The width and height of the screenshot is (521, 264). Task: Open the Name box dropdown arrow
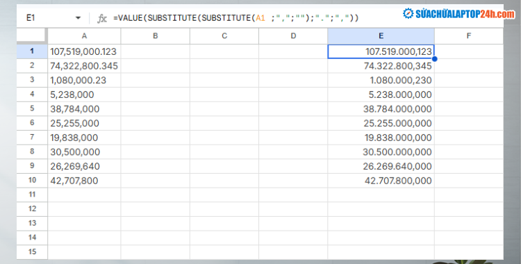pos(78,18)
